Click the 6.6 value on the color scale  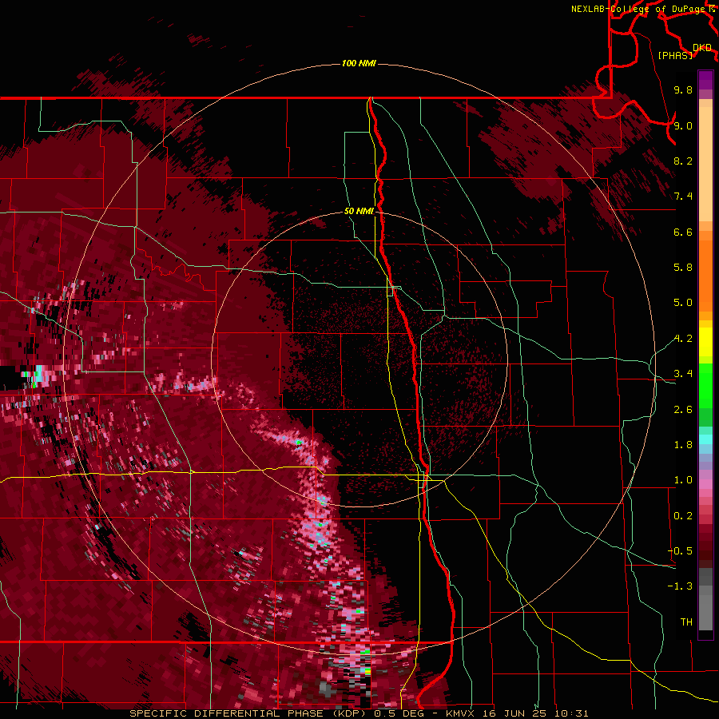point(683,232)
